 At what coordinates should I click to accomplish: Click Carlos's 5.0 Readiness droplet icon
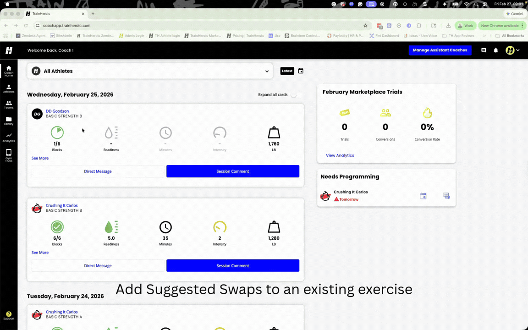(111, 227)
